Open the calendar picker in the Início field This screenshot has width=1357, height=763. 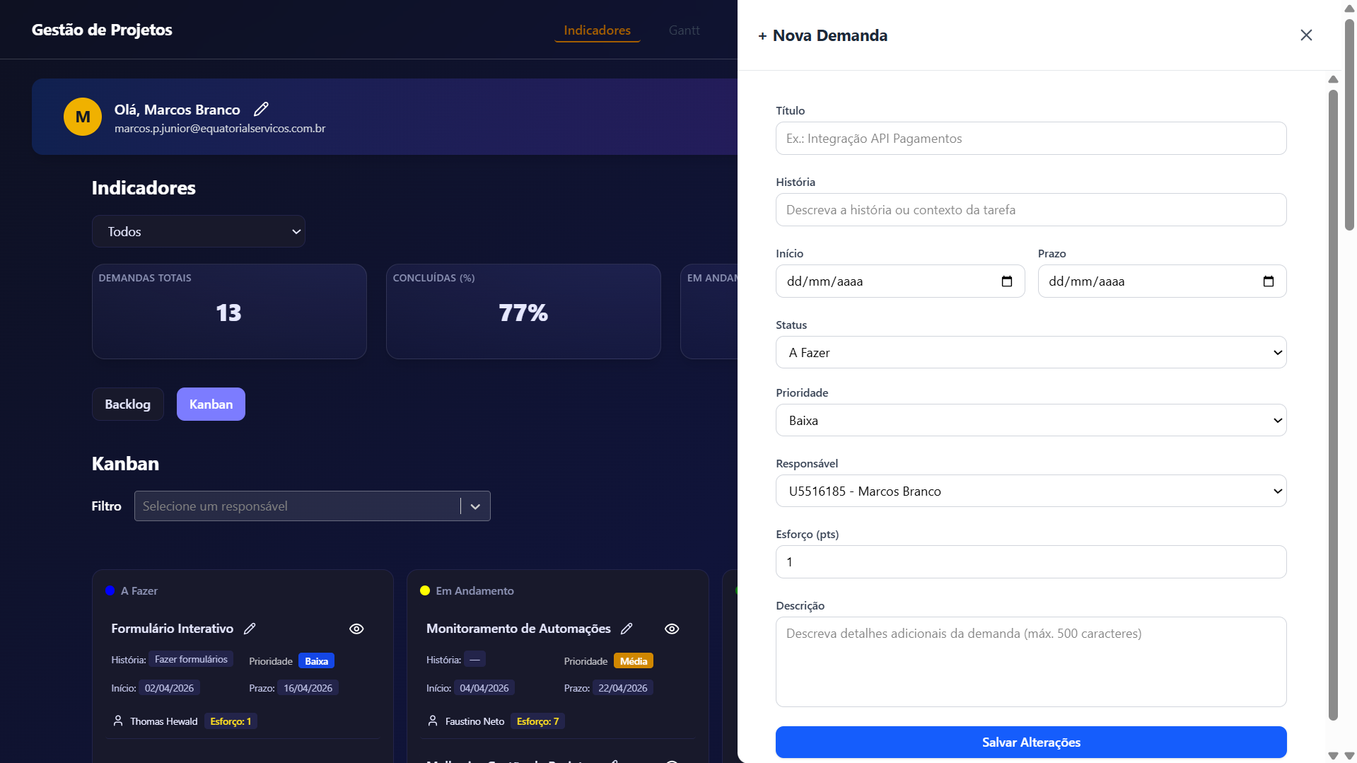(1007, 281)
